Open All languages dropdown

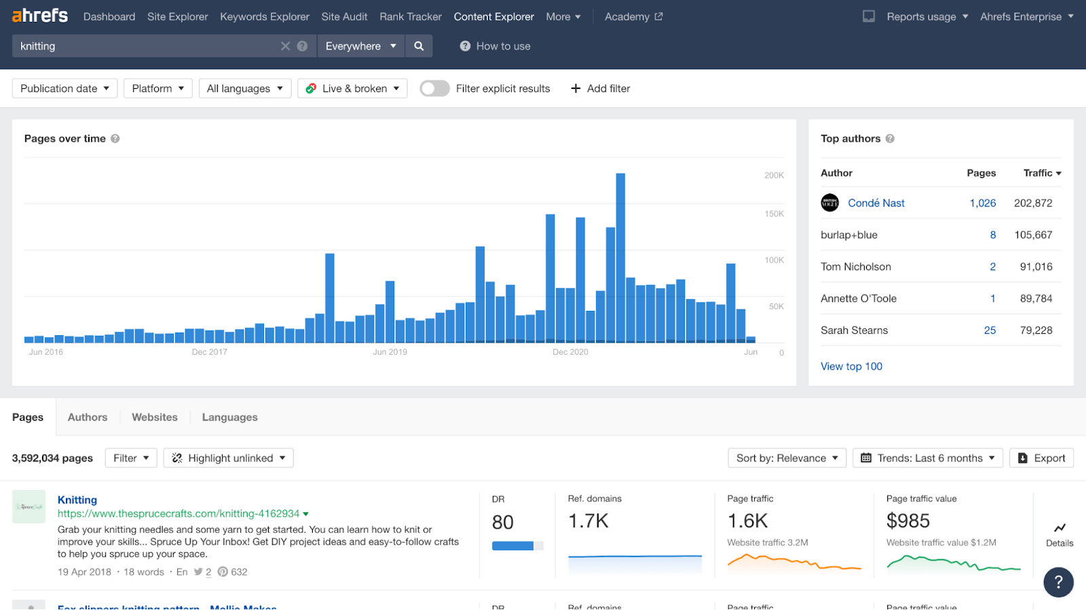click(245, 88)
